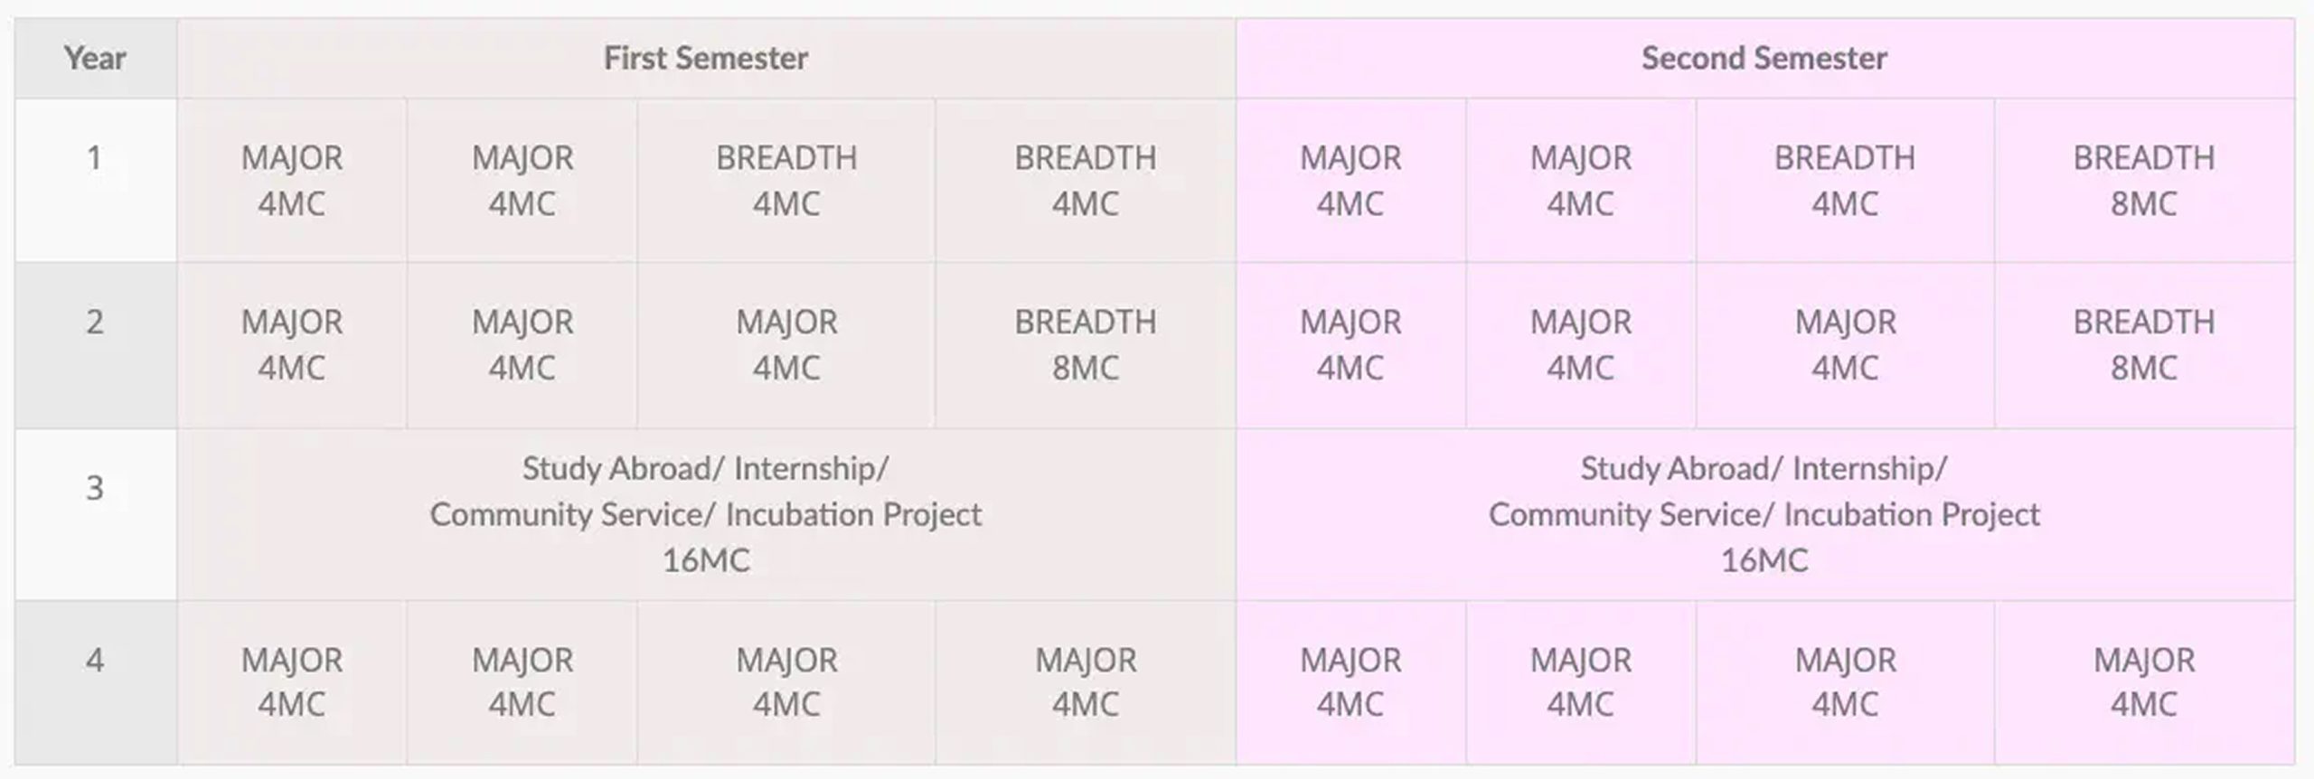
Task: Click Year 2 second semester BREADTH 8MC cell
Action: tap(2144, 345)
